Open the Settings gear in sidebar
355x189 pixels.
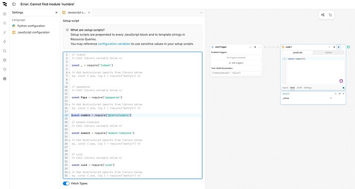click(x=5, y=79)
